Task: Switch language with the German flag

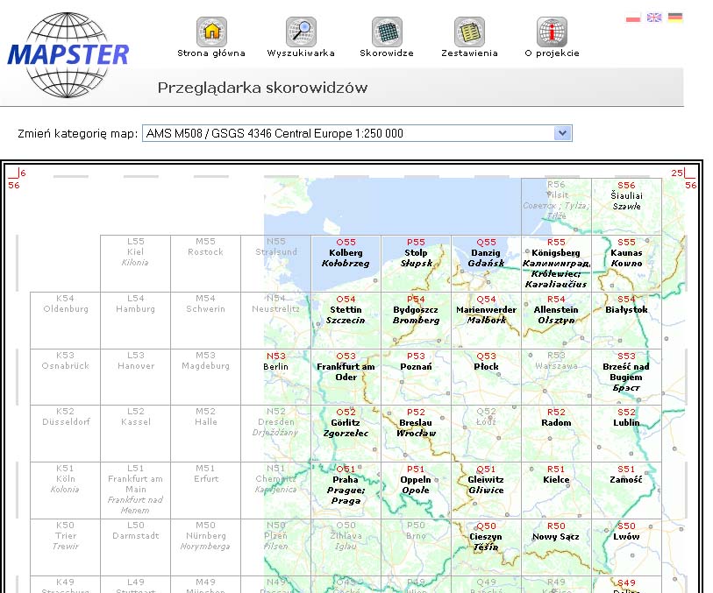Action: click(x=675, y=18)
